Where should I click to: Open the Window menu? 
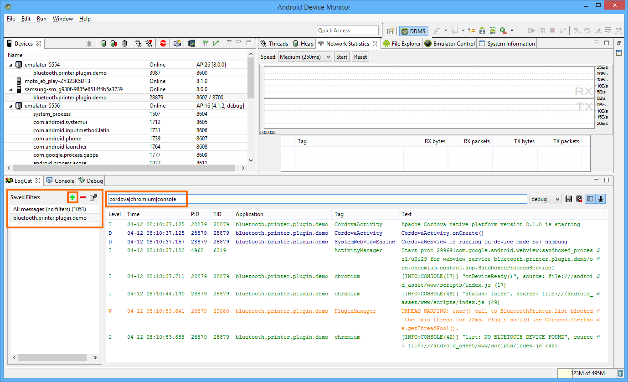[62, 19]
